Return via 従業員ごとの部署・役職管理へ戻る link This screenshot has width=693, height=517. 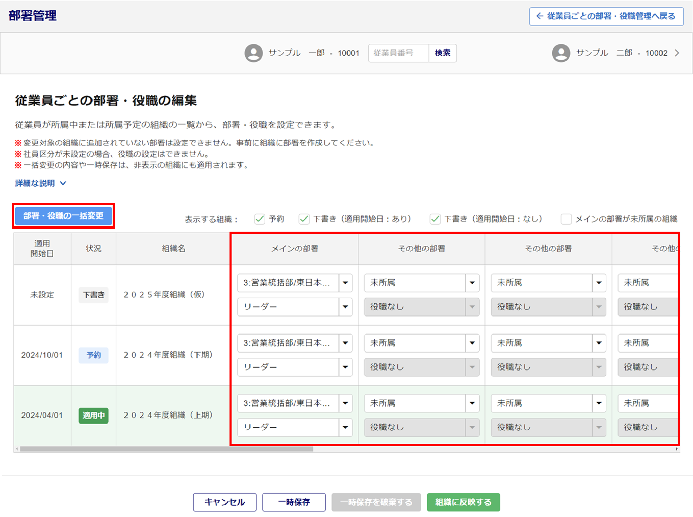606,16
